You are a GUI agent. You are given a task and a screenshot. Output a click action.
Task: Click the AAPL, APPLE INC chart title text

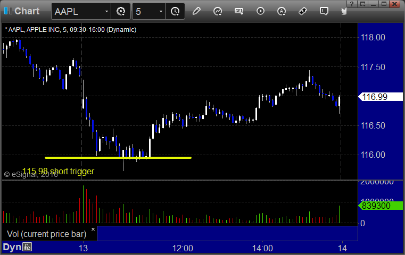(x=70, y=30)
